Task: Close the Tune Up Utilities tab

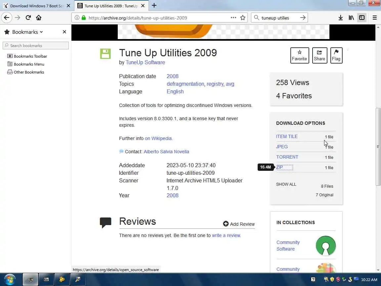Action: pos(143,6)
